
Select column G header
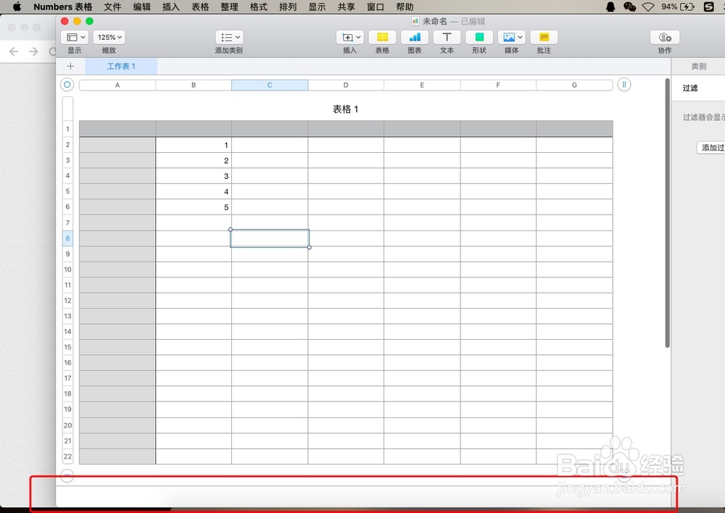(574, 85)
